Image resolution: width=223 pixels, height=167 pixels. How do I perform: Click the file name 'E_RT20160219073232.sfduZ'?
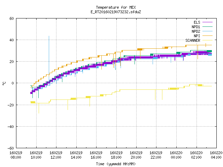tap(116, 12)
